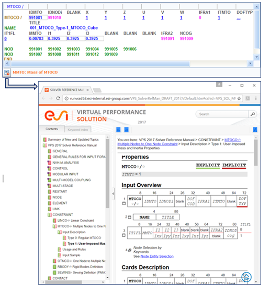Switch to the Contents tab

52,129
